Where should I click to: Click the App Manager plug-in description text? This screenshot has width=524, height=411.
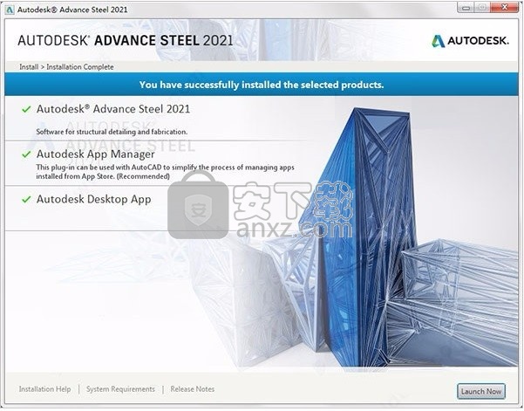tap(166, 172)
